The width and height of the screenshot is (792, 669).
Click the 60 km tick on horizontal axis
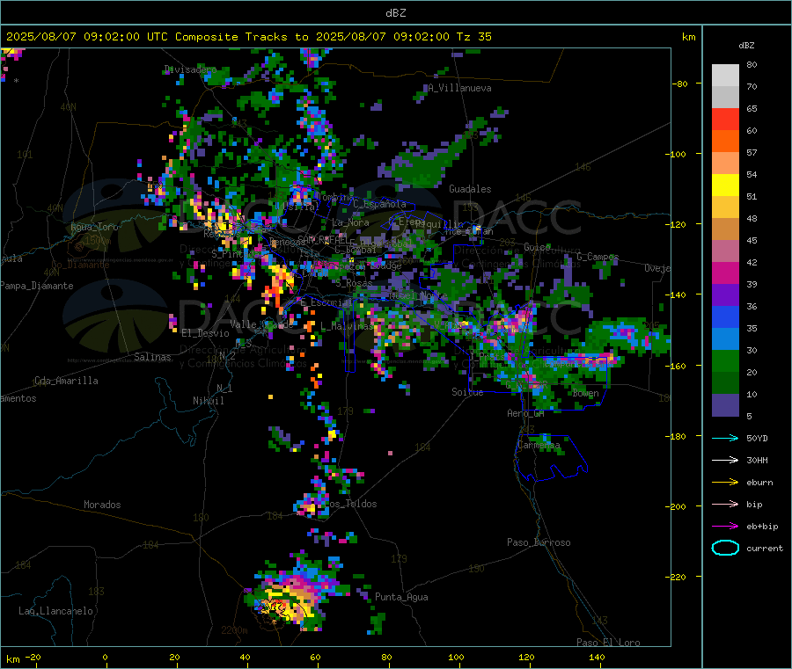(x=315, y=657)
